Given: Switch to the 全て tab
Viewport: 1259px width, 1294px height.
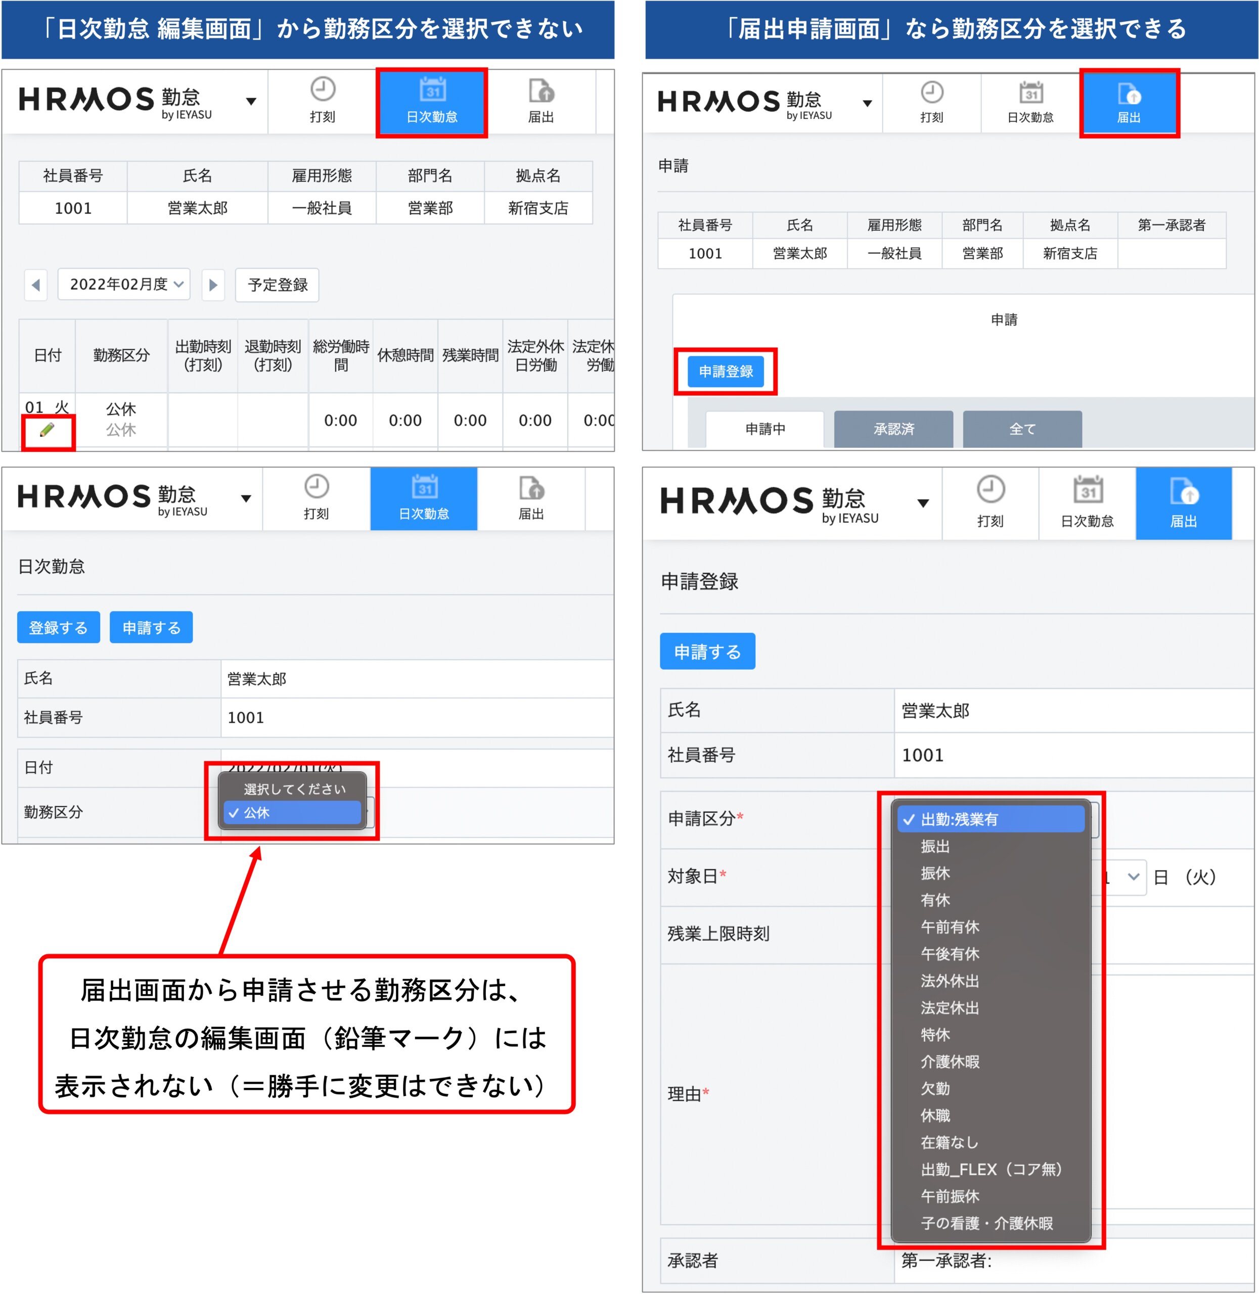Looking at the screenshot, I should [x=1022, y=429].
